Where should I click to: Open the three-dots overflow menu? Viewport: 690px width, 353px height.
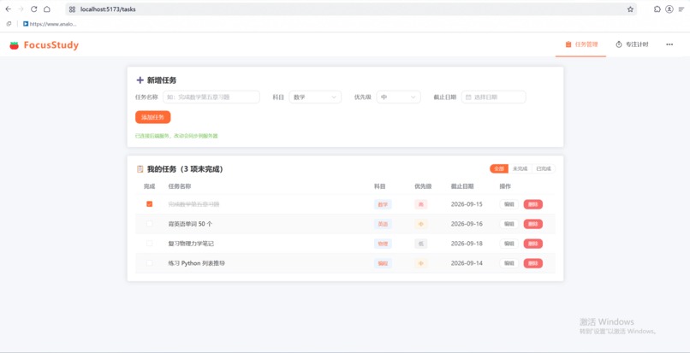(x=669, y=44)
